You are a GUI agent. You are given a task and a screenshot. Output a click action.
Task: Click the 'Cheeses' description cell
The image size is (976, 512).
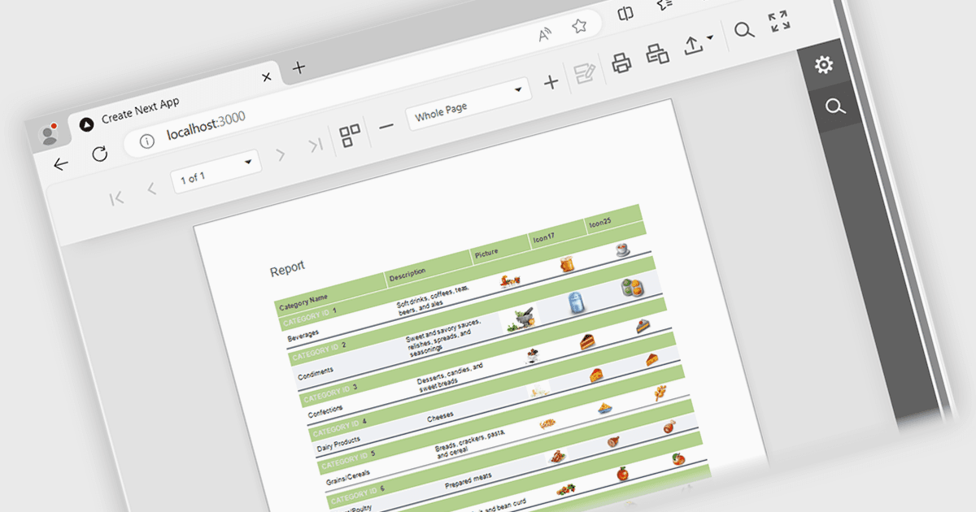(440, 417)
